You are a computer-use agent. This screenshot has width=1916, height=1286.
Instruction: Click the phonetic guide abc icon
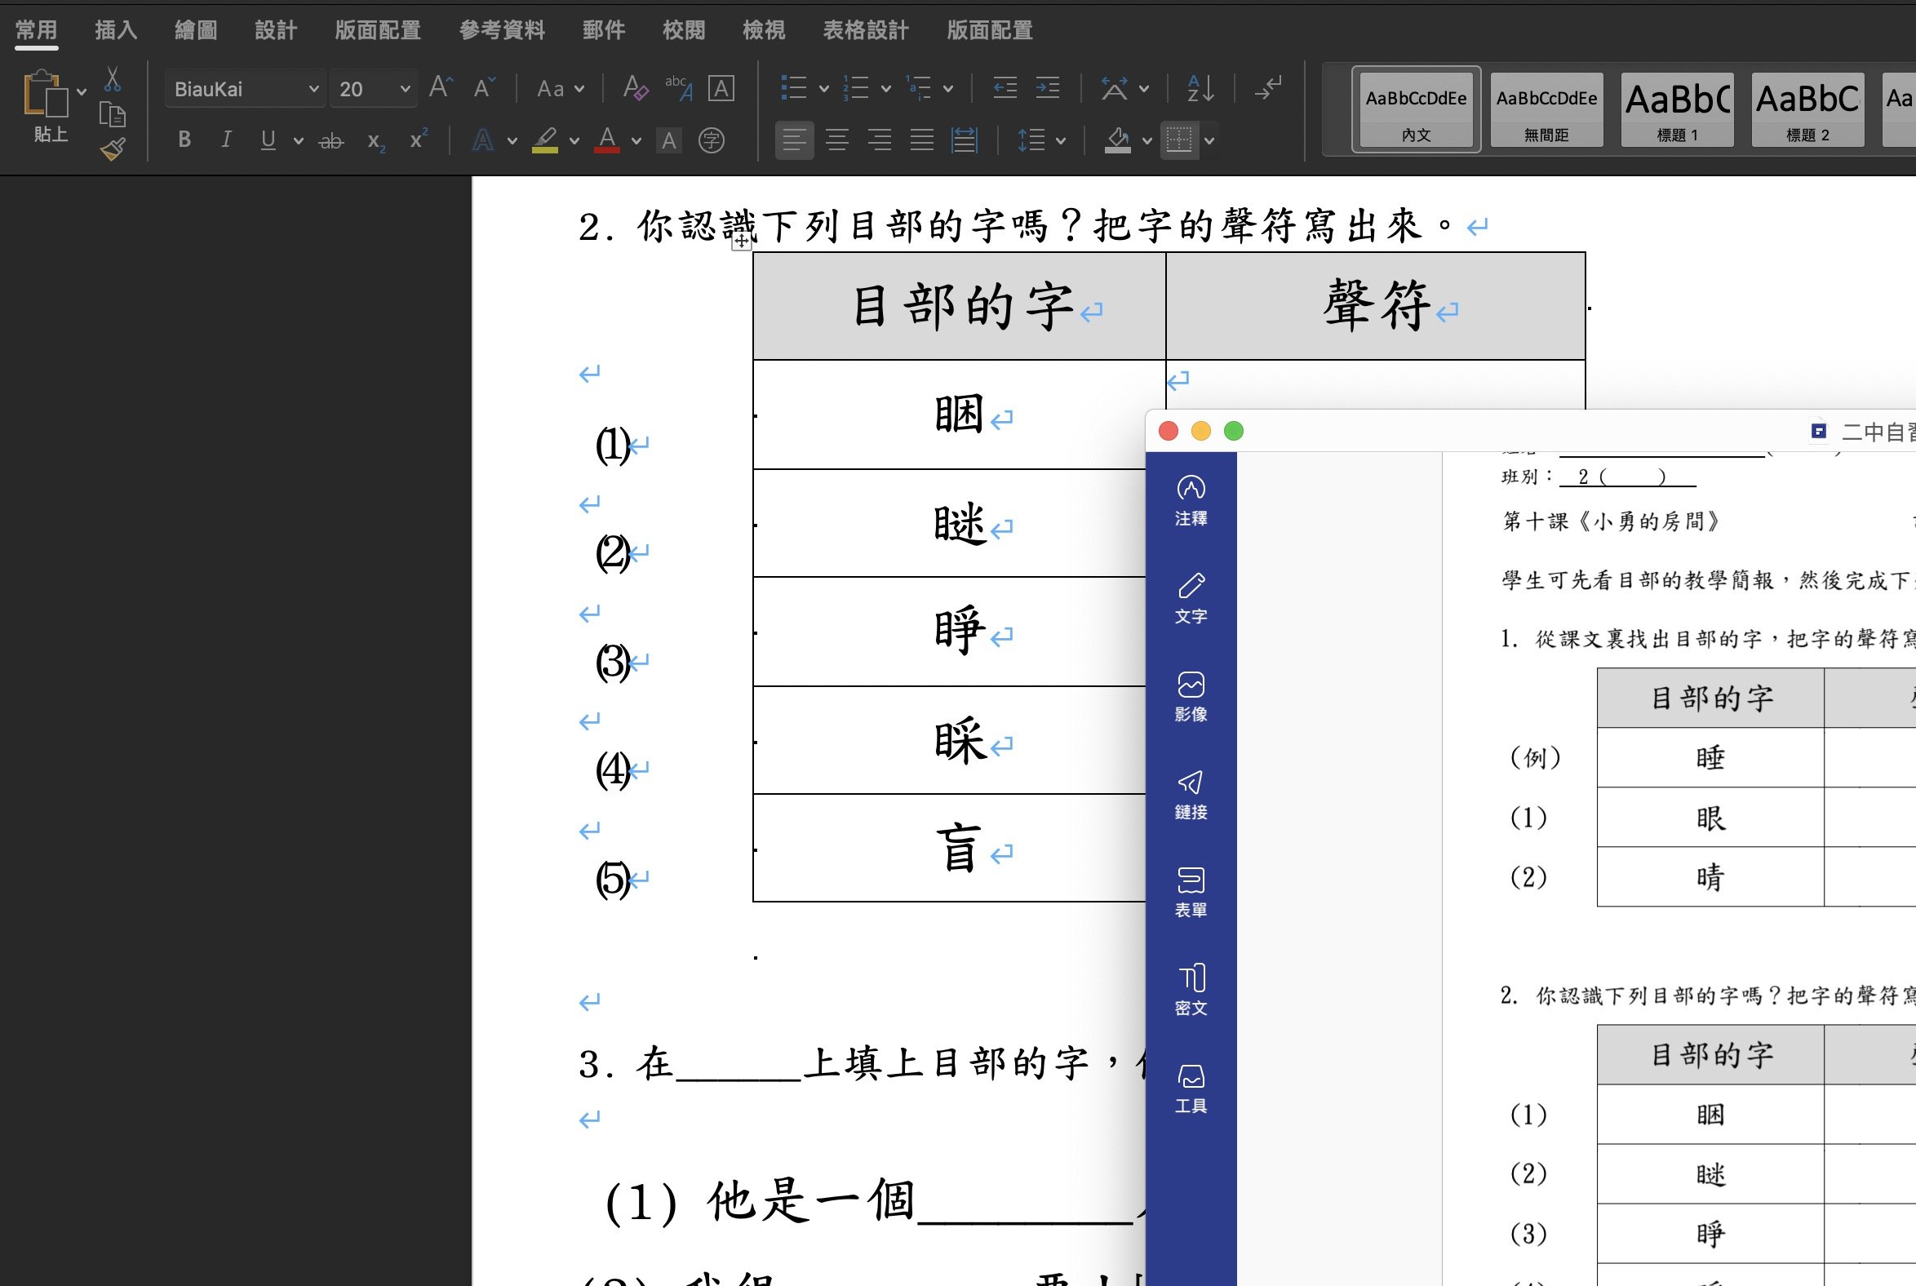pyautogui.click(x=678, y=88)
